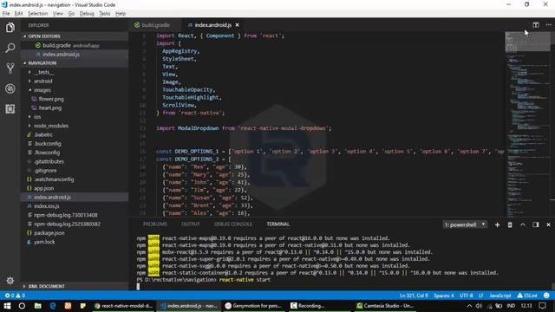The image size is (555, 312).
Task: Close the index.android.js editor tab
Action: pyautogui.click(x=237, y=25)
